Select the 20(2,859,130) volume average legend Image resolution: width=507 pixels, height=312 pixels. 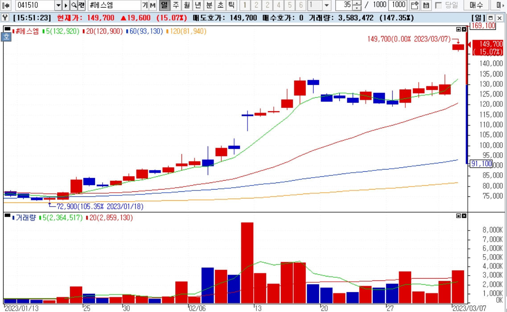point(109,218)
